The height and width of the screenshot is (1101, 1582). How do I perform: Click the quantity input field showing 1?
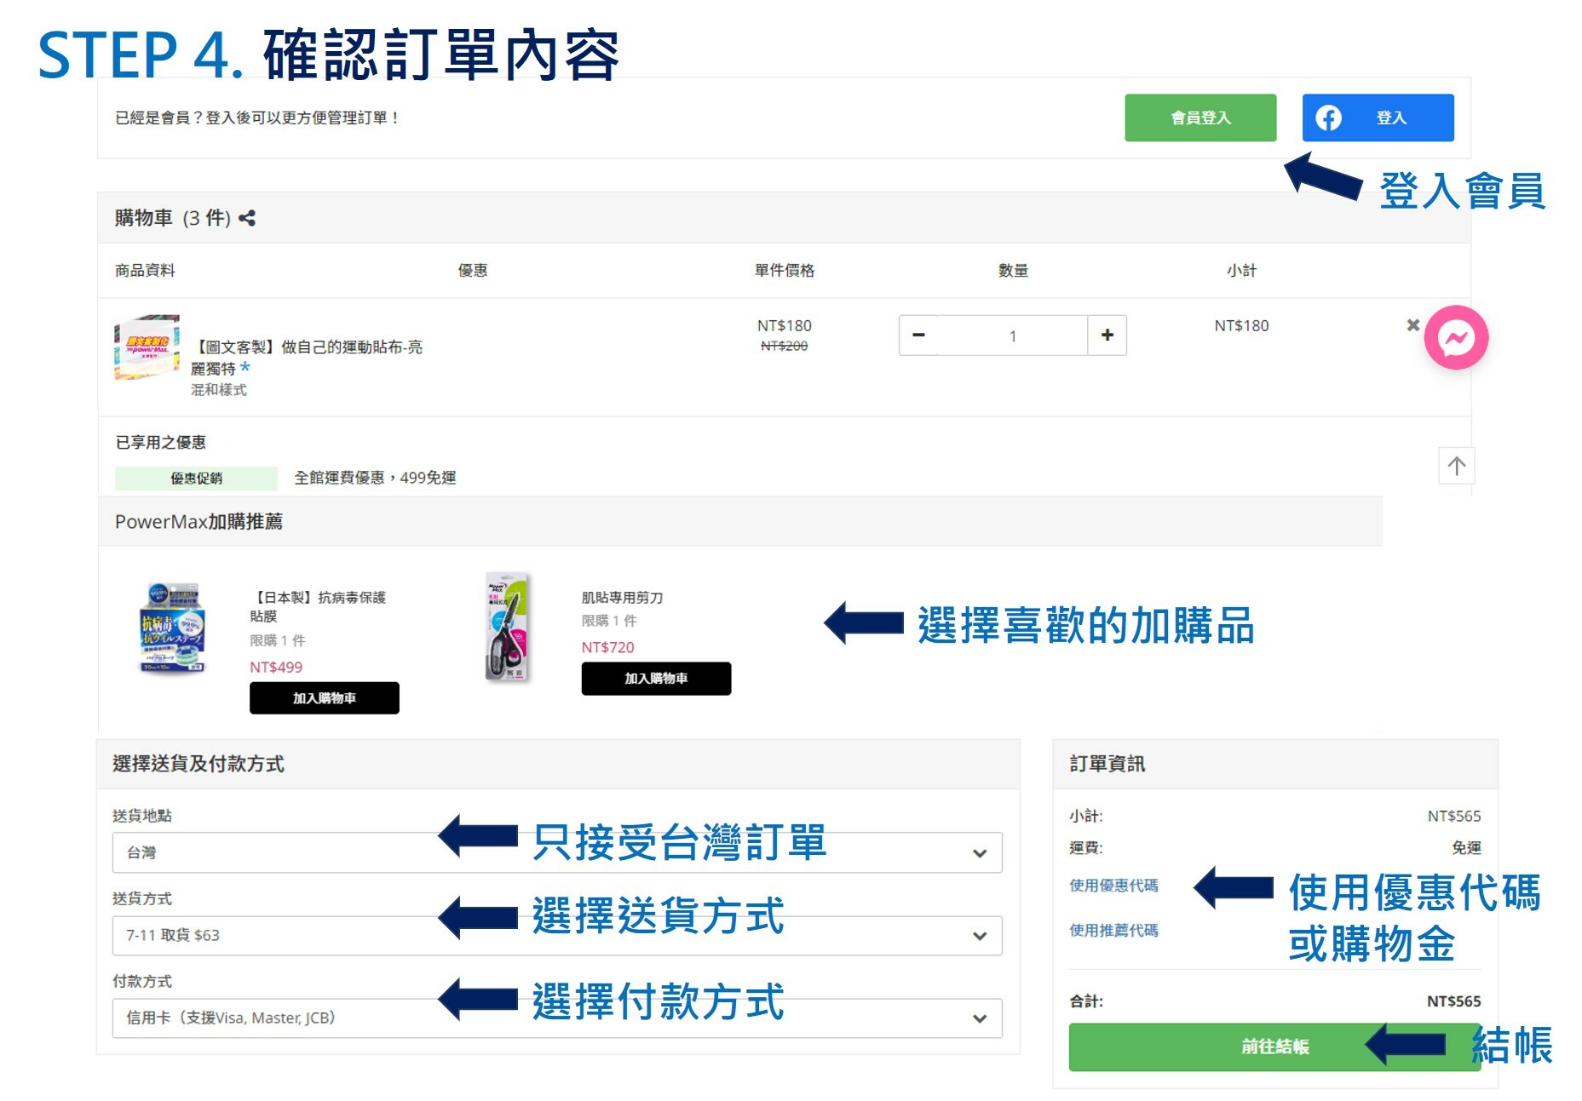(x=1012, y=336)
